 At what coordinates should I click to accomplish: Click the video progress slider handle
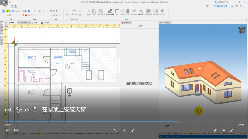pyautogui.click(x=179, y=121)
